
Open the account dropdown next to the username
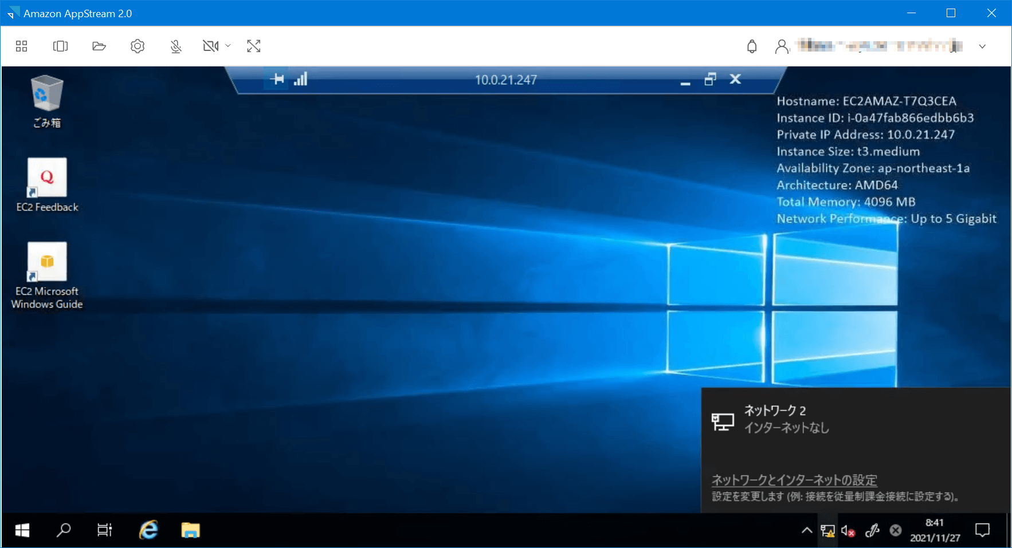(983, 46)
